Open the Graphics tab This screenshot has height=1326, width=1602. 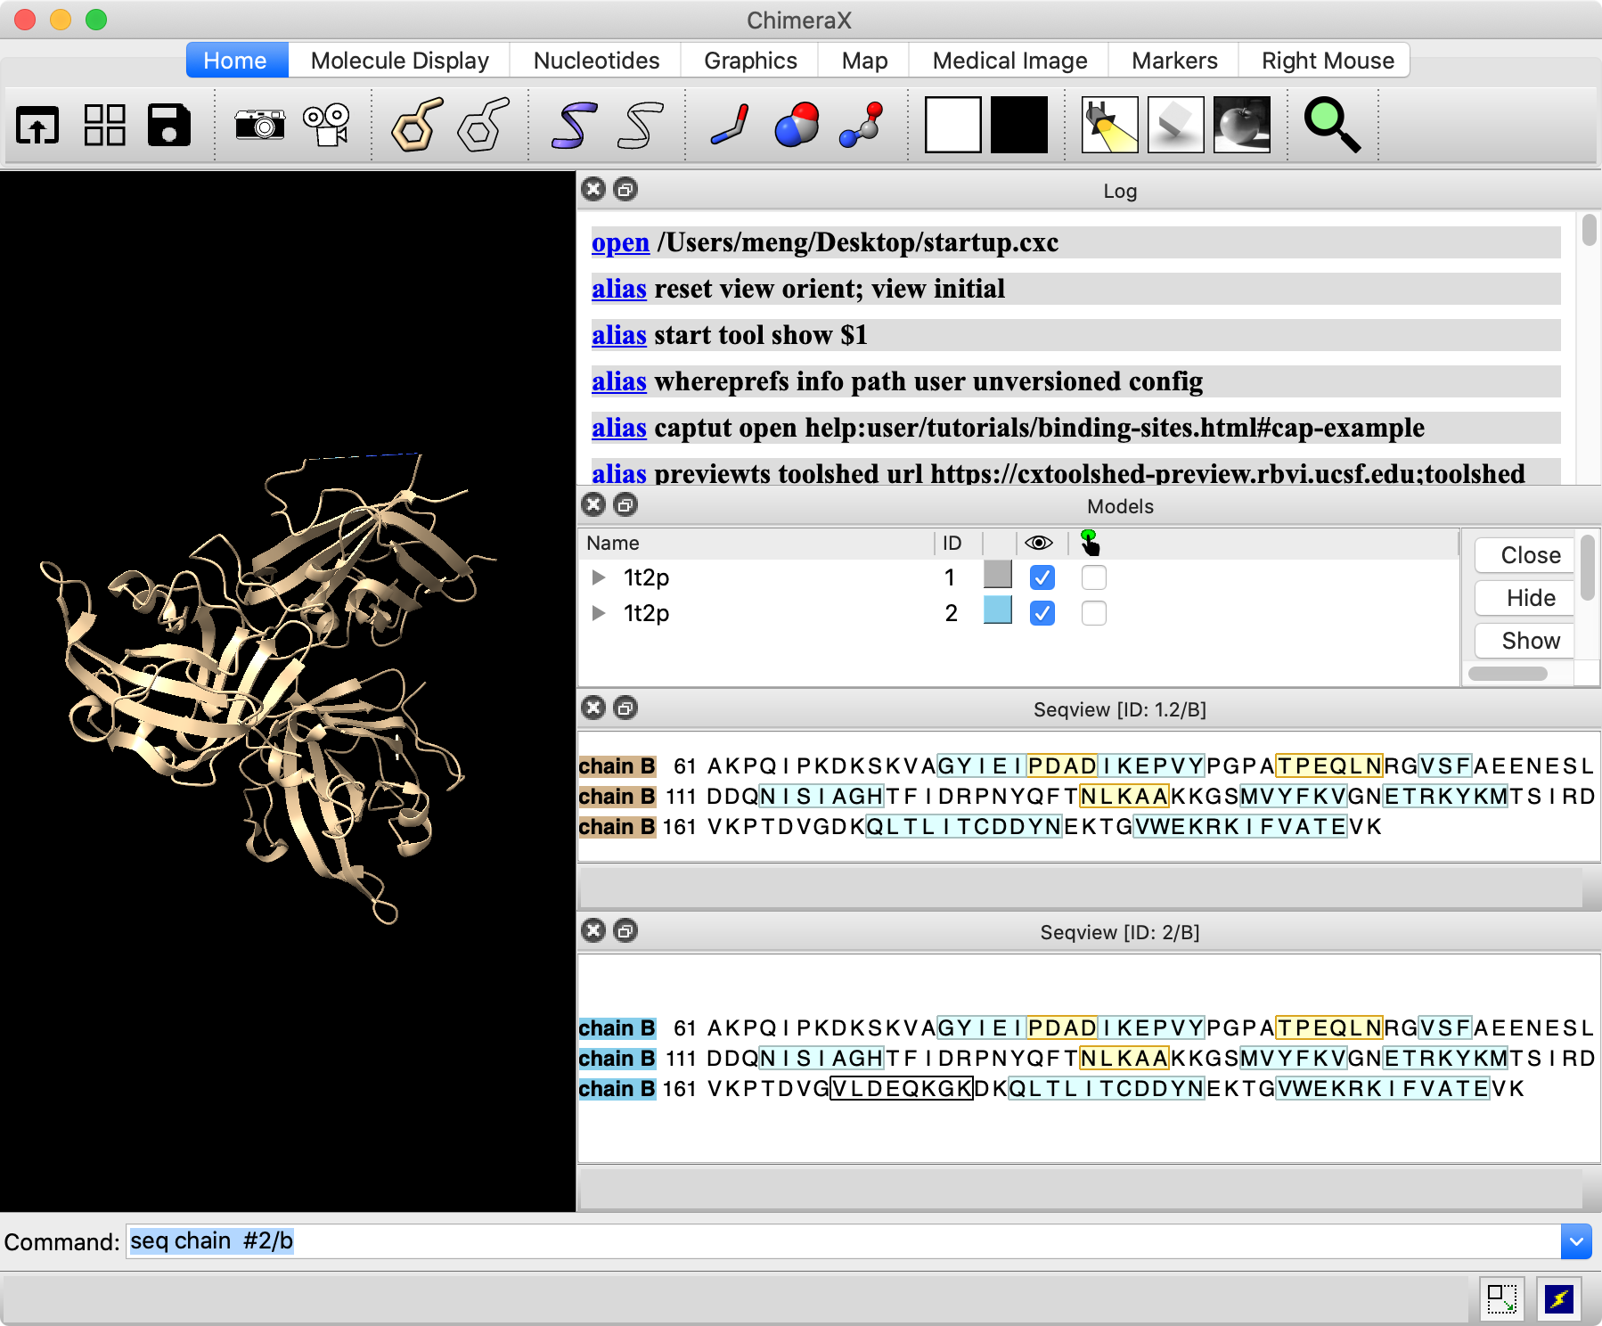(750, 61)
